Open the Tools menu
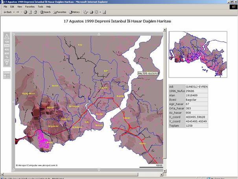 (40, 7)
